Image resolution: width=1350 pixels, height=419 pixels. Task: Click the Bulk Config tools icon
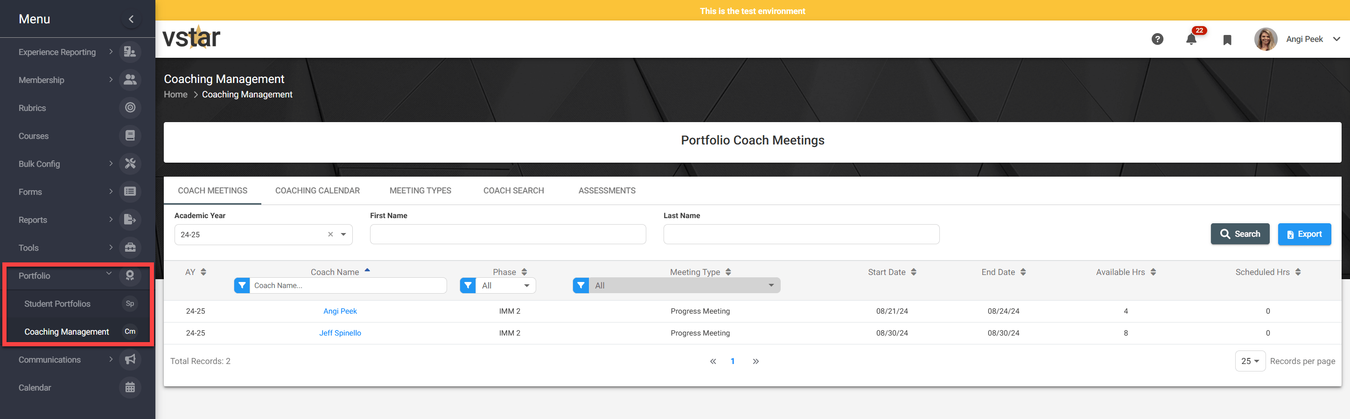(x=130, y=164)
